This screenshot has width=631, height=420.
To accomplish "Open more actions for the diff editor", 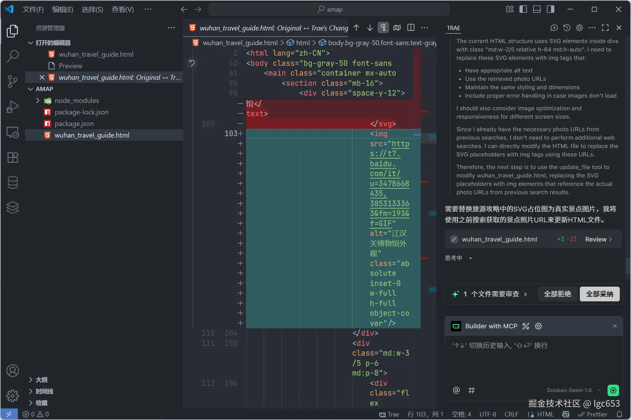I will (x=425, y=28).
